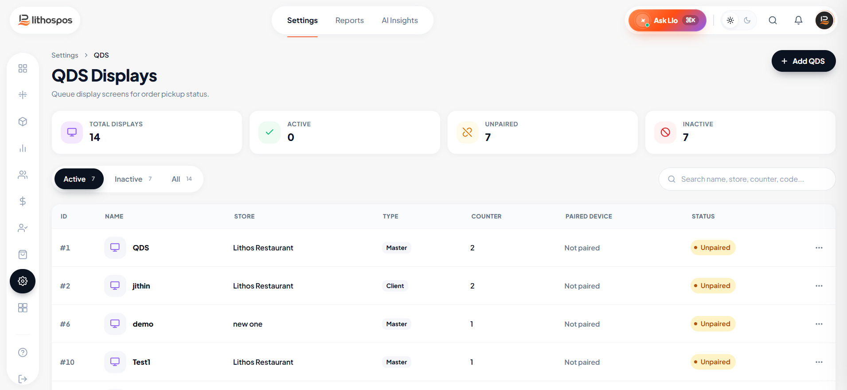Sort by the STORE column header
Viewport: 847px width, 390px height.
[244, 216]
